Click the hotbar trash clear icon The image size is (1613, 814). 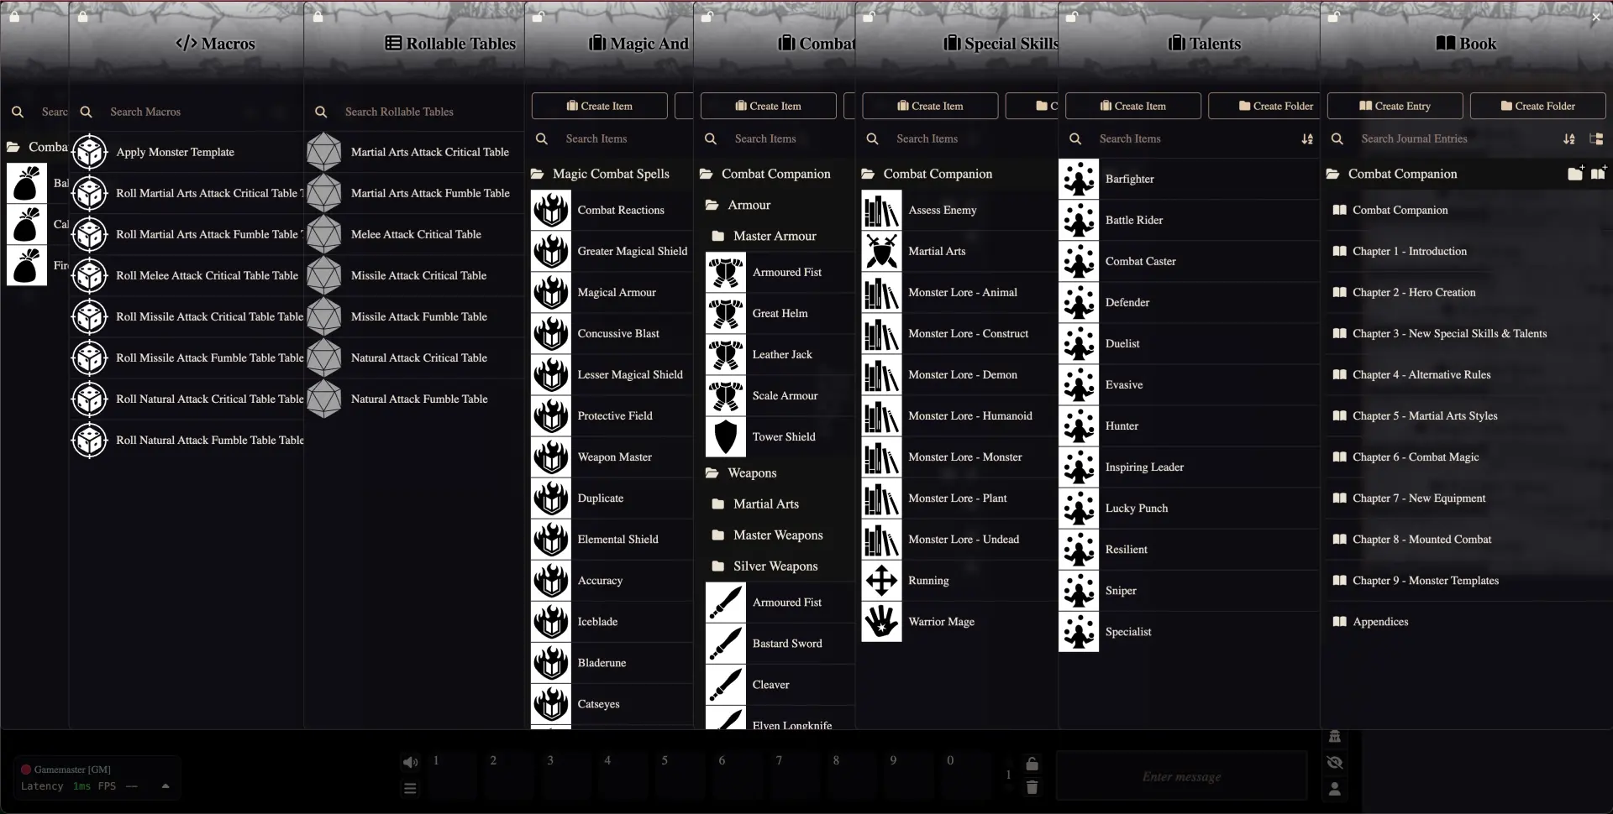coord(1032,788)
